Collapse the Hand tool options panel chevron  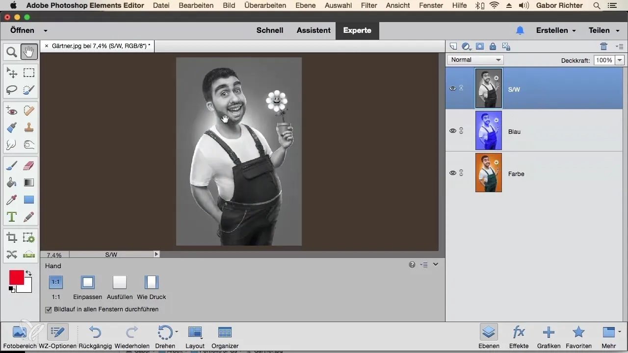pyautogui.click(x=435, y=265)
